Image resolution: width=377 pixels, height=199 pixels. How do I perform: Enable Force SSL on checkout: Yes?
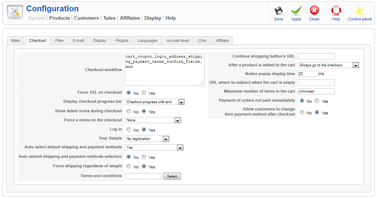click(x=144, y=93)
